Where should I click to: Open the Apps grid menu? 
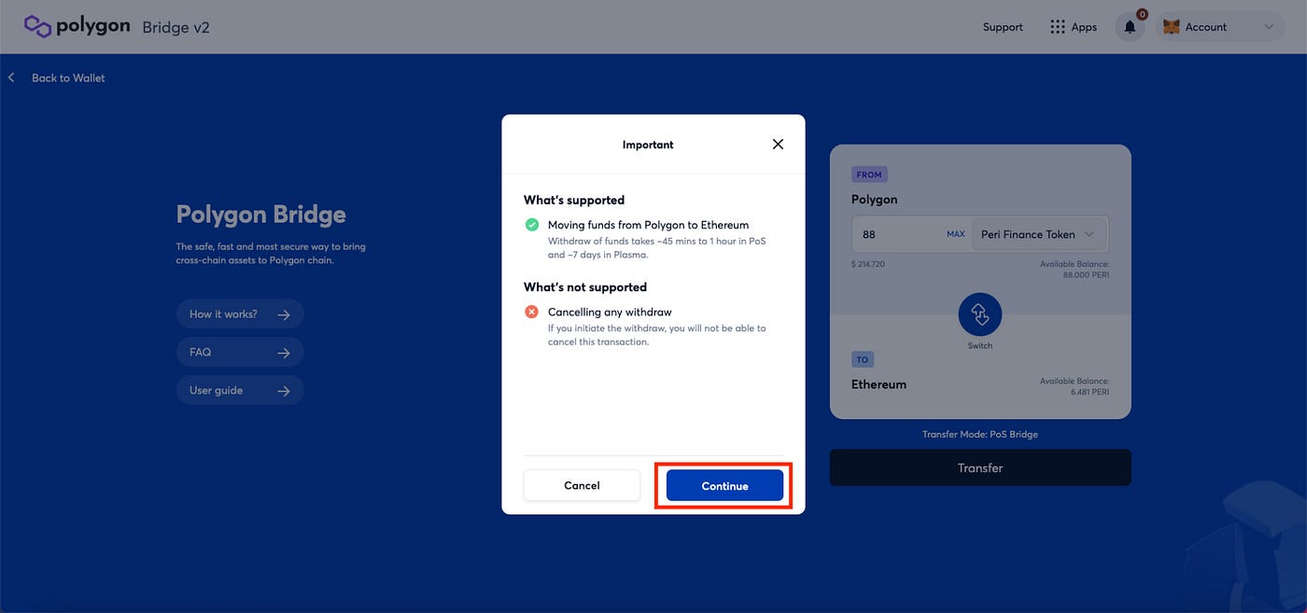(1074, 27)
